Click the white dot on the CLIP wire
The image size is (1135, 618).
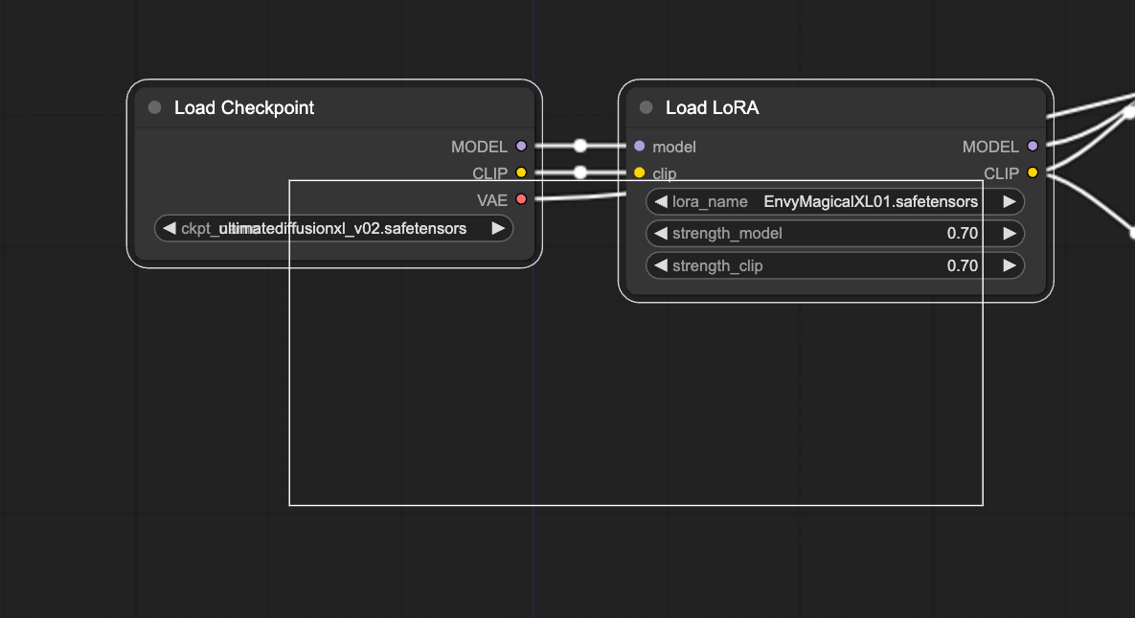579,173
